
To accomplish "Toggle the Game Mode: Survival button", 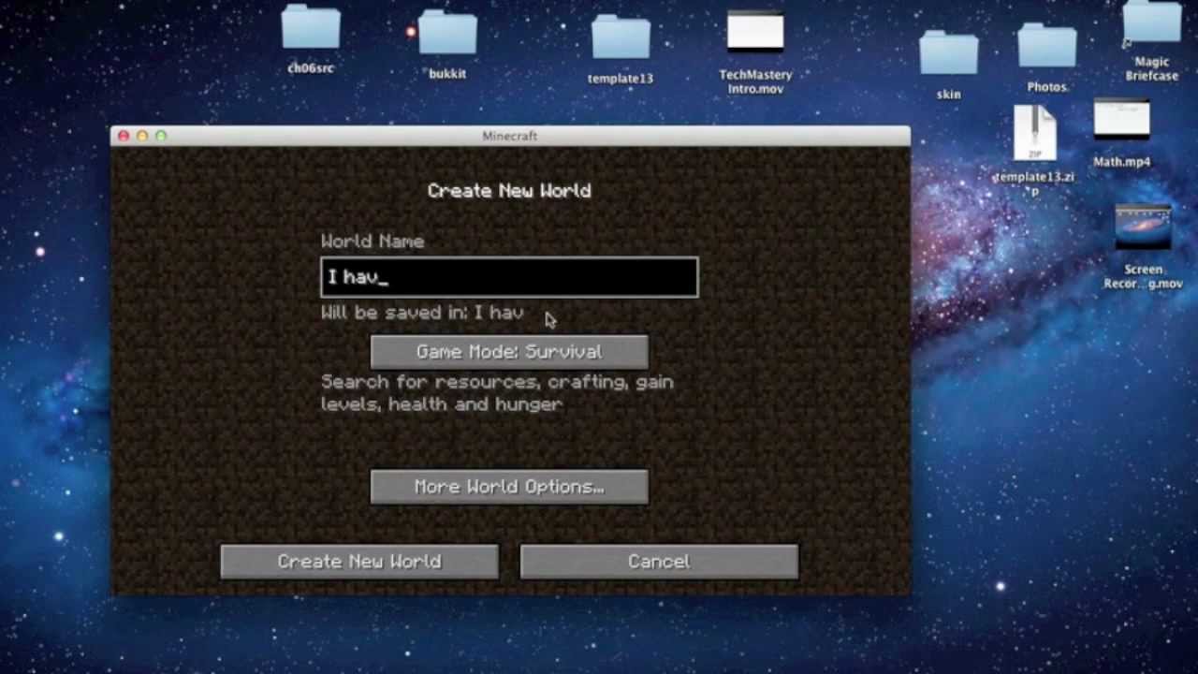I will [x=509, y=352].
